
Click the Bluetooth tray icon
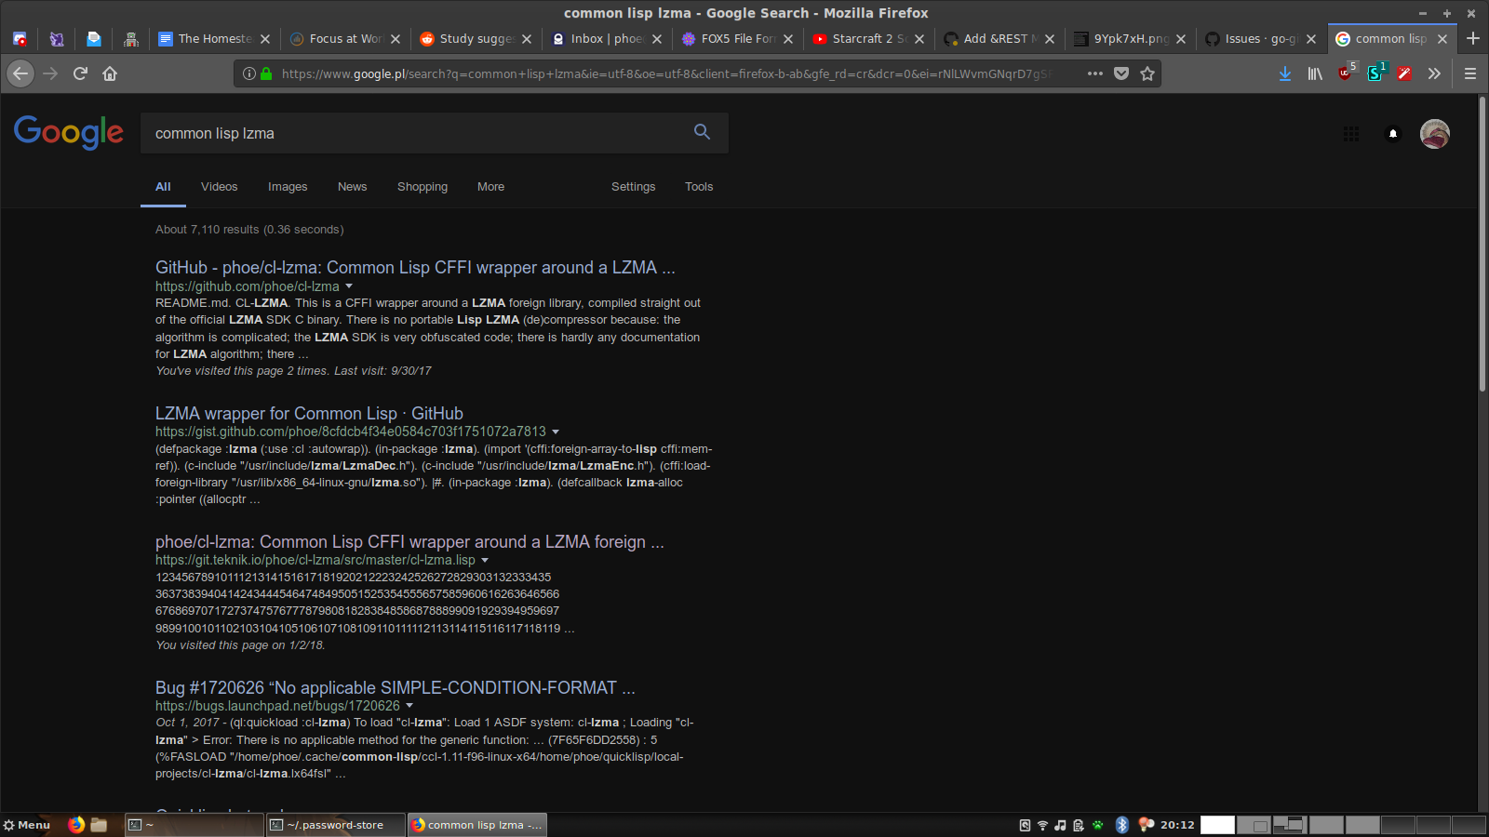tap(1121, 825)
